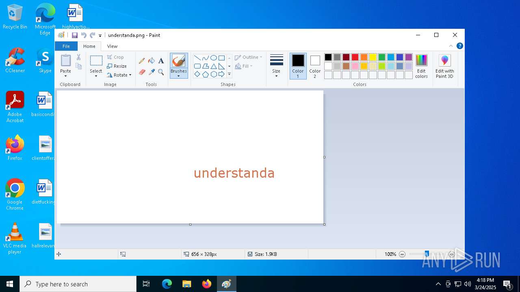Choose the Rectangle shape
520x292 pixels.
tap(221, 58)
